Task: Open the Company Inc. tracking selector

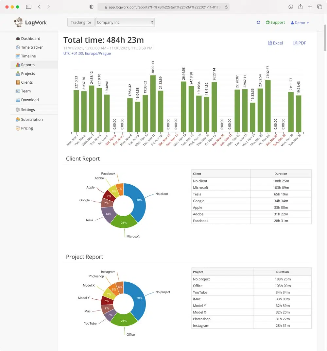Action: (125, 22)
